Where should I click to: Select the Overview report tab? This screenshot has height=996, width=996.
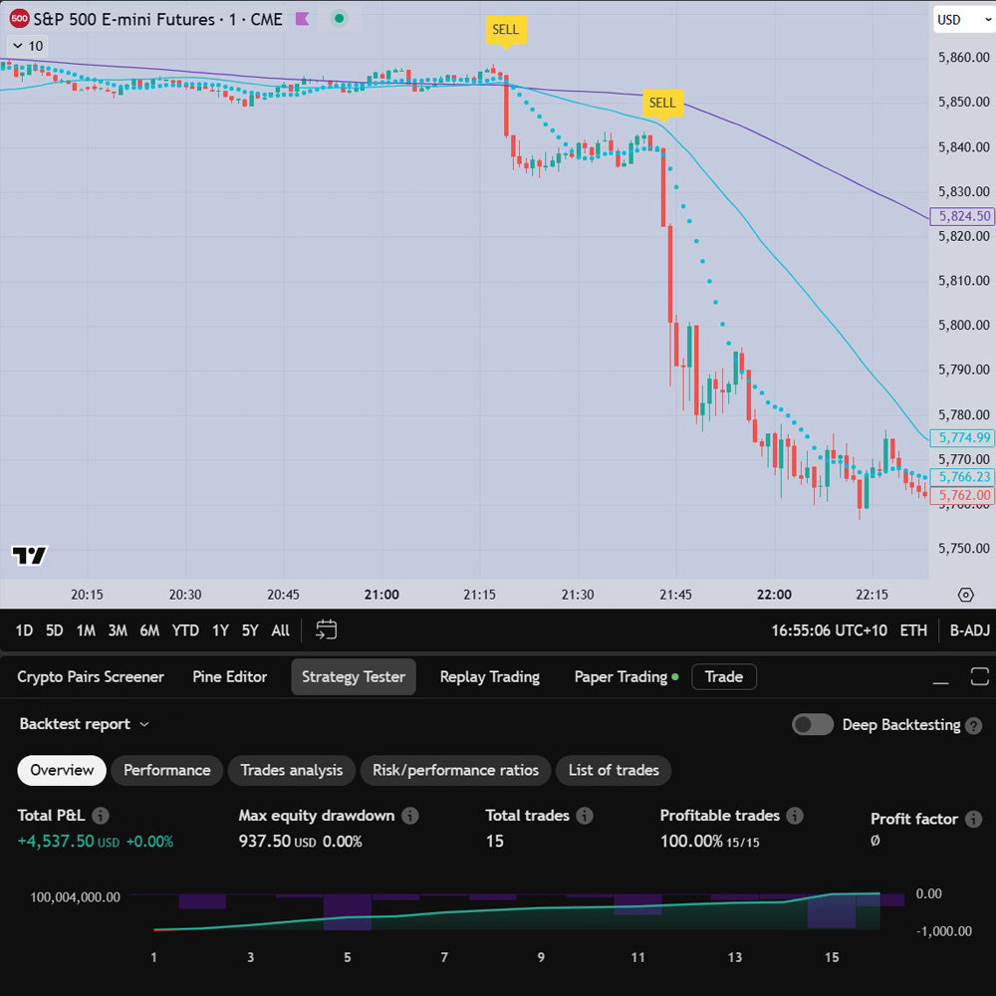(62, 771)
